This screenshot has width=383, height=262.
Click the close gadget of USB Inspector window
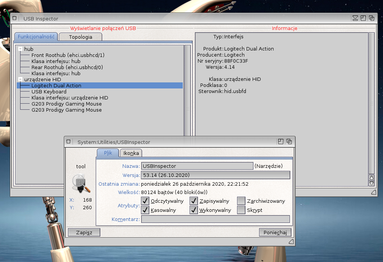coord(15,18)
